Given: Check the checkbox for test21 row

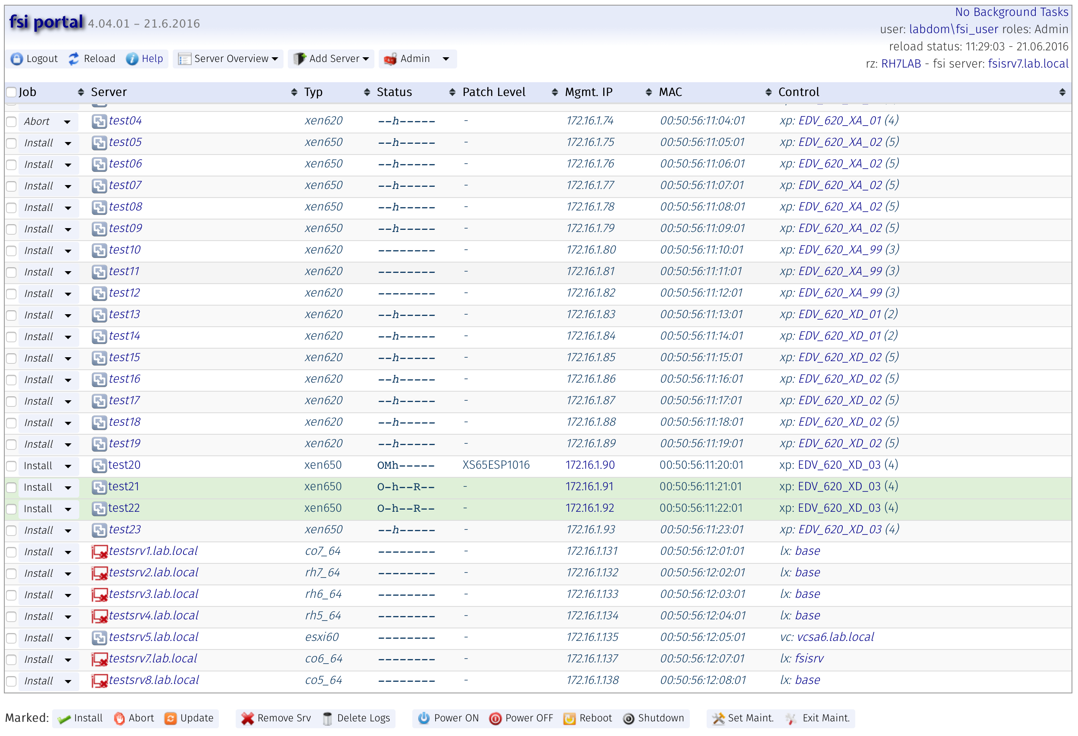Looking at the screenshot, I should pyautogui.click(x=12, y=488).
